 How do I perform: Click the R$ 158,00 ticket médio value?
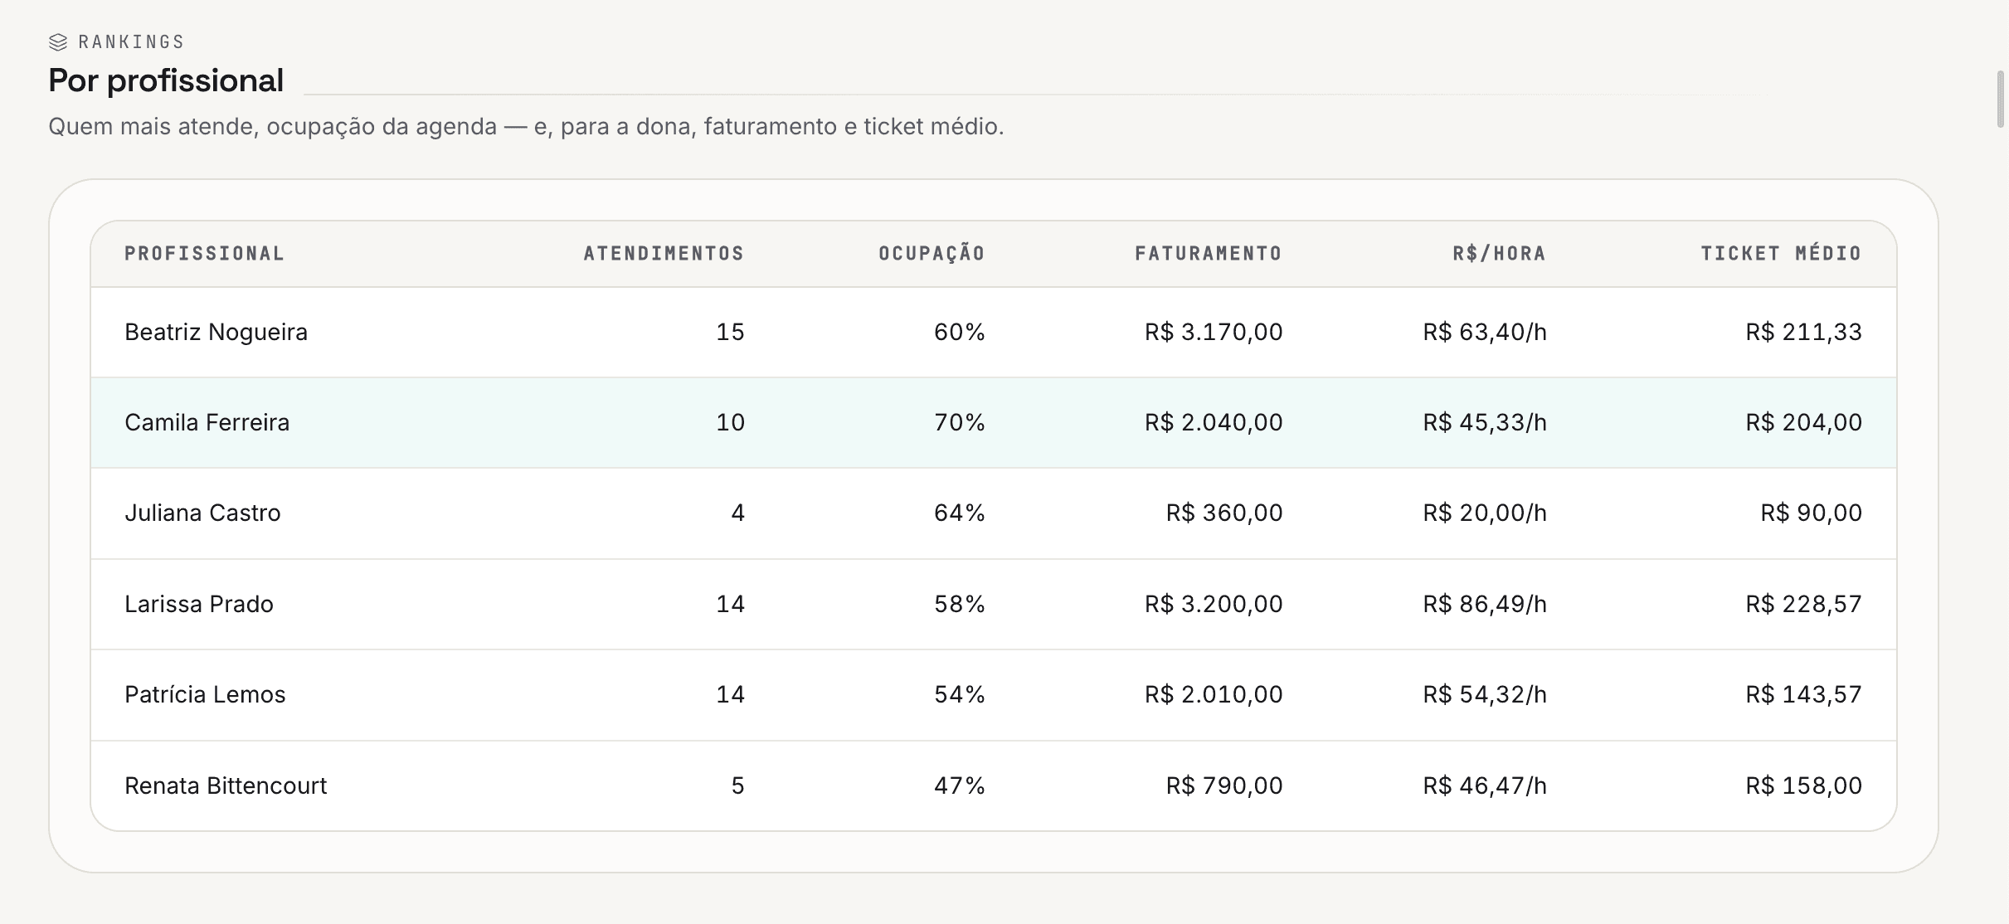tap(1803, 785)
